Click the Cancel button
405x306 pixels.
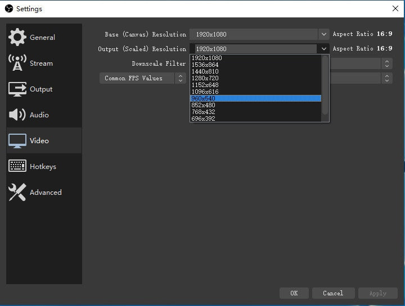pyautogui.click(x=333, y=293)
